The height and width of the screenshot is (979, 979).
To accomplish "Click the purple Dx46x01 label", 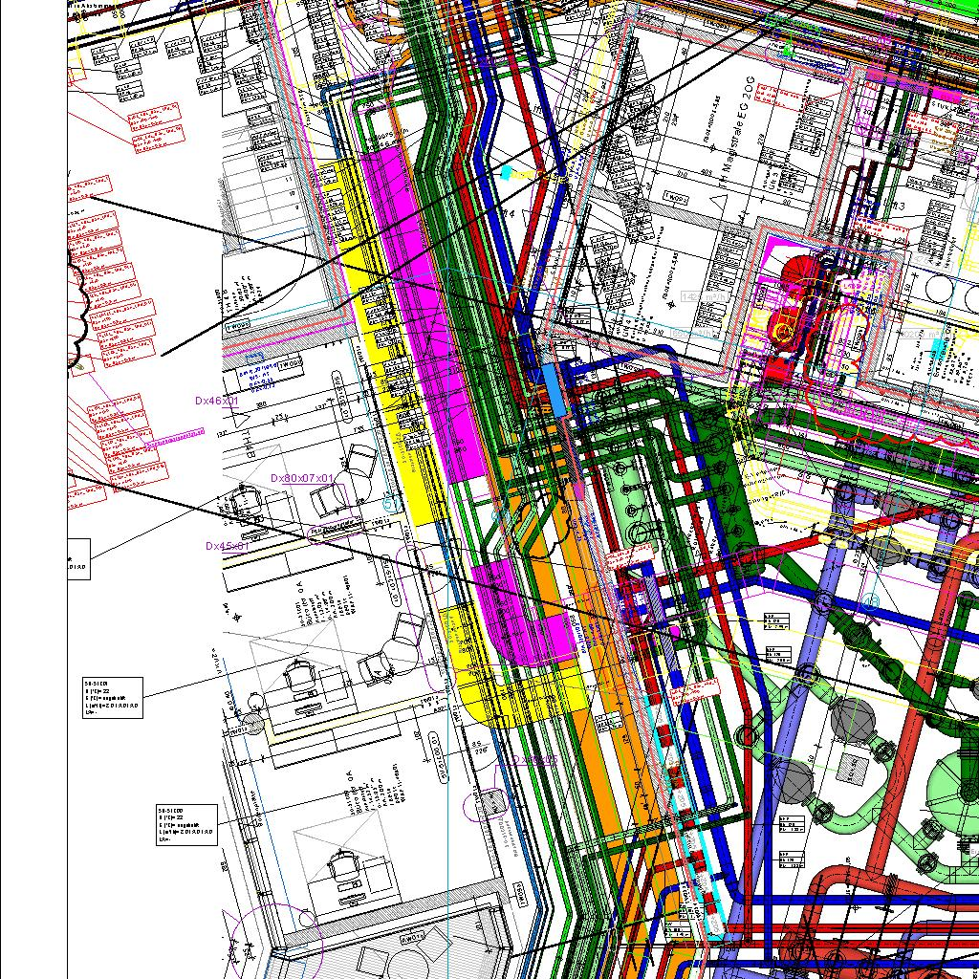I will pos(216,401).
